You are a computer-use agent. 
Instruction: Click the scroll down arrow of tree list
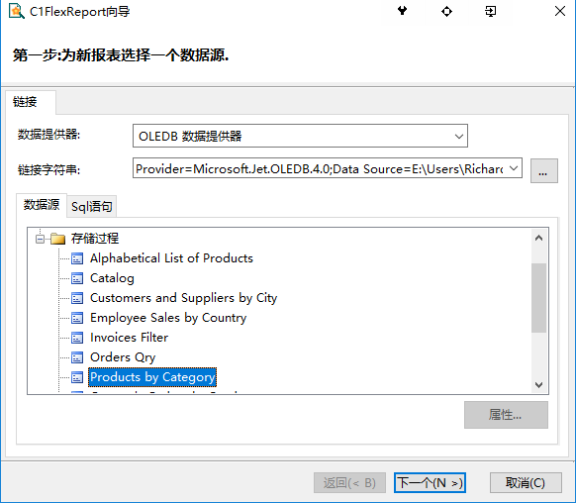click(538, 385)
